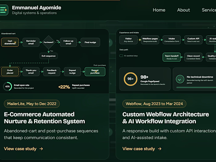Click the Thank-you email flow node
The height and width of the screenshot is (162, 216).
(x=31, y=72)
